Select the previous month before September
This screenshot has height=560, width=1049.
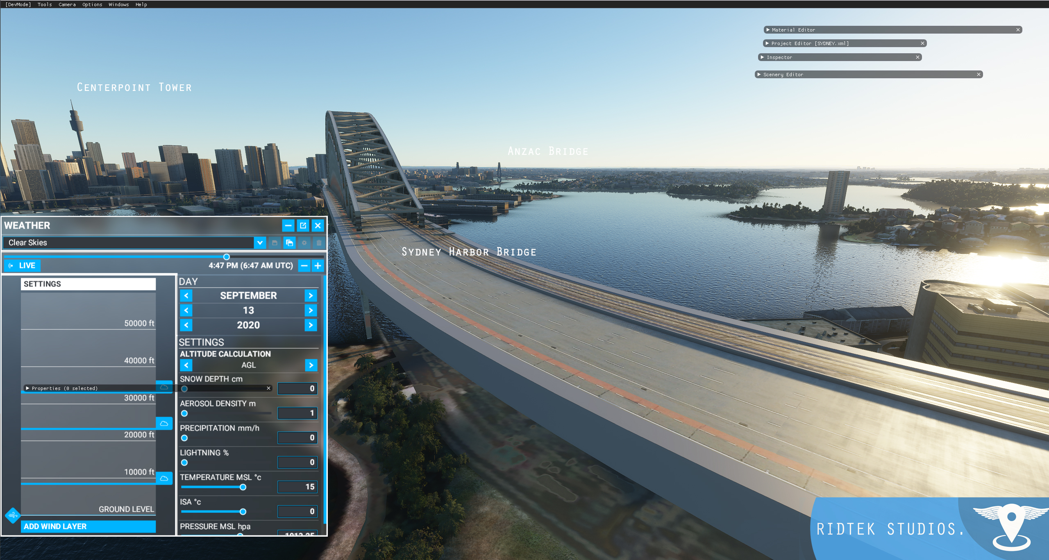tap(186, 295)
